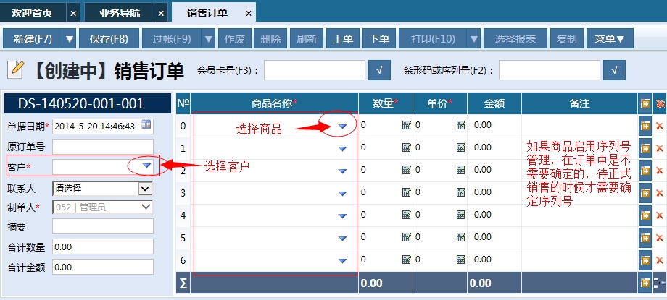Open product dropdown in row 3
667x300 pixels.
click(x=342, y=194)
